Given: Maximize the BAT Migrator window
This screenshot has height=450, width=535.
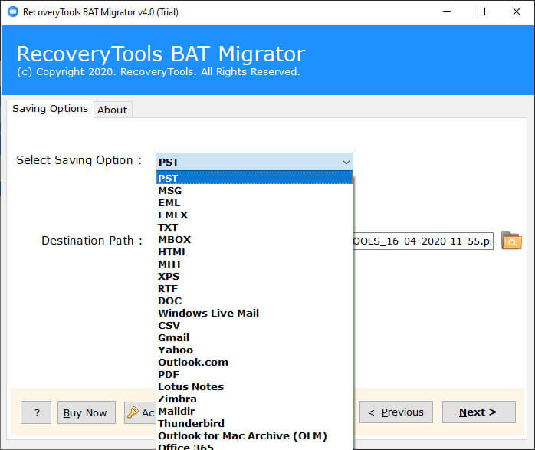Looking at the screenshot, I should 481,12.
